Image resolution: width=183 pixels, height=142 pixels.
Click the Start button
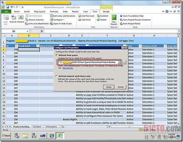point(6,136)
